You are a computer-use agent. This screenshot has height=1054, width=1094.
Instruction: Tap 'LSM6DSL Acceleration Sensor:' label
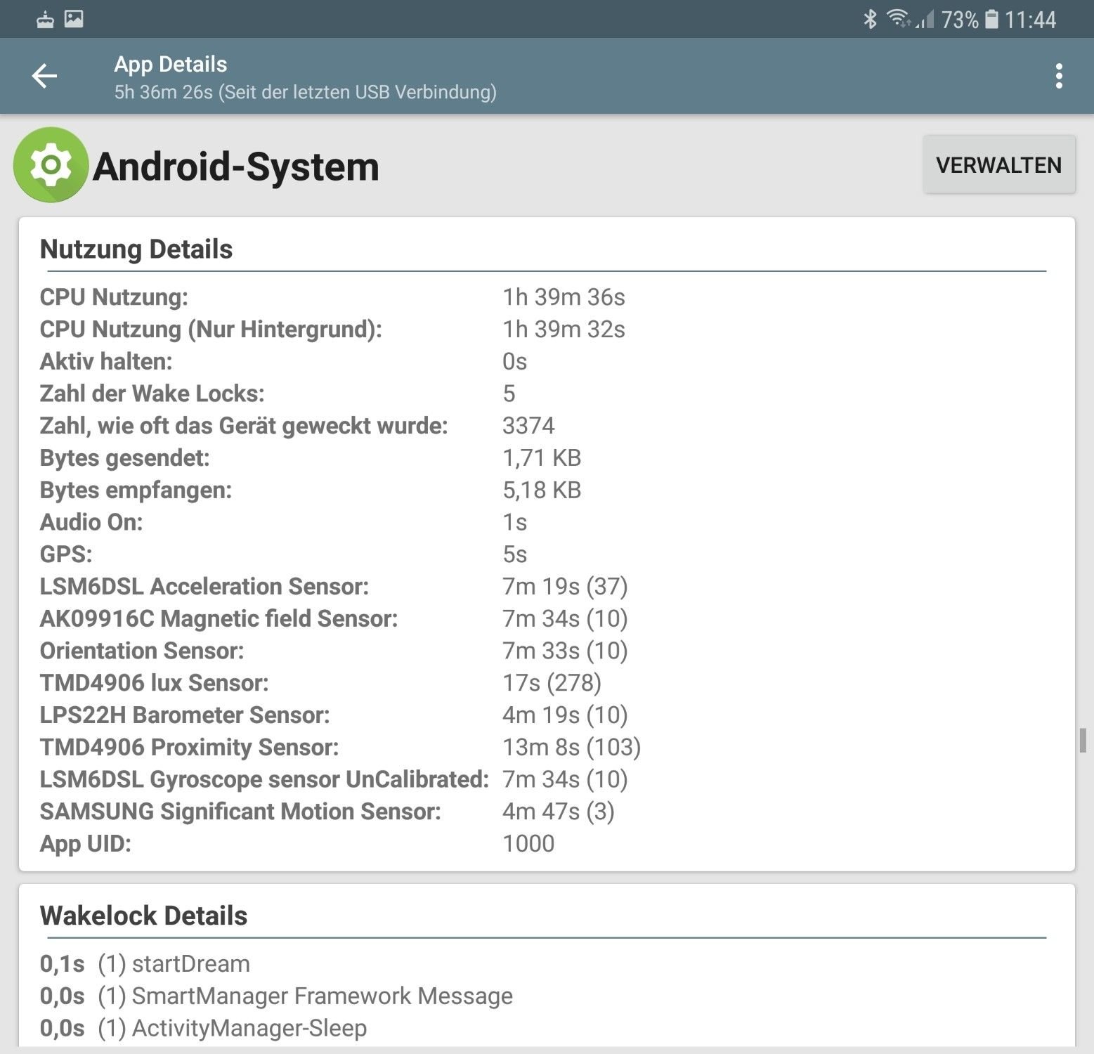[x=204, y=587]
